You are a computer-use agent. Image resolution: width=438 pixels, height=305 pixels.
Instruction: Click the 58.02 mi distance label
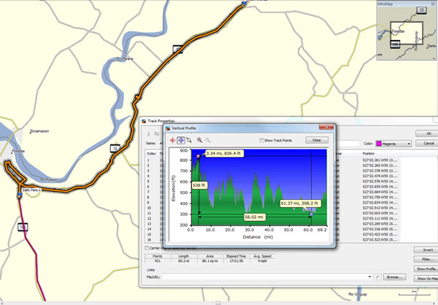coord(254,217)
